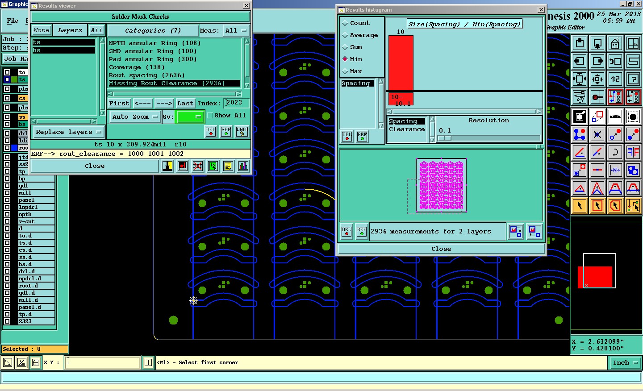Screen dimensions: 643x391
Task: Open the question-mark help icon
Action: (x=633, y=79)
